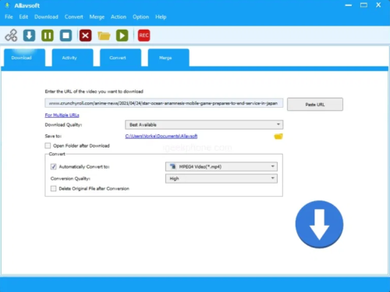This screenshot has height=292, width=390.
Task: Tick Delete Original File after Conversion
Action: pos(54,188)
